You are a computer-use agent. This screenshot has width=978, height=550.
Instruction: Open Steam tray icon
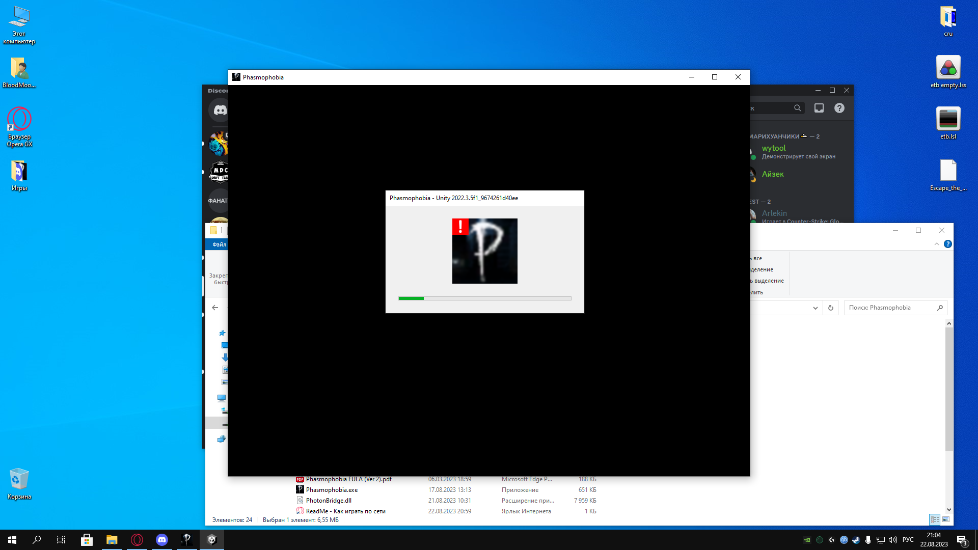point(856,540)
